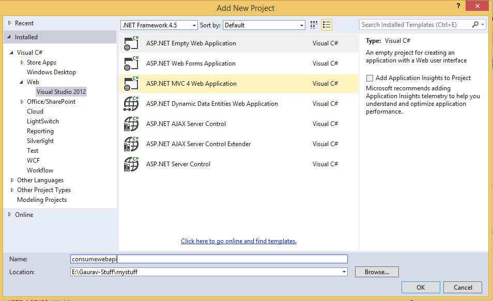The image size is (493, 301).
Task: Select the Silverlight category
Action: (40, 141)
